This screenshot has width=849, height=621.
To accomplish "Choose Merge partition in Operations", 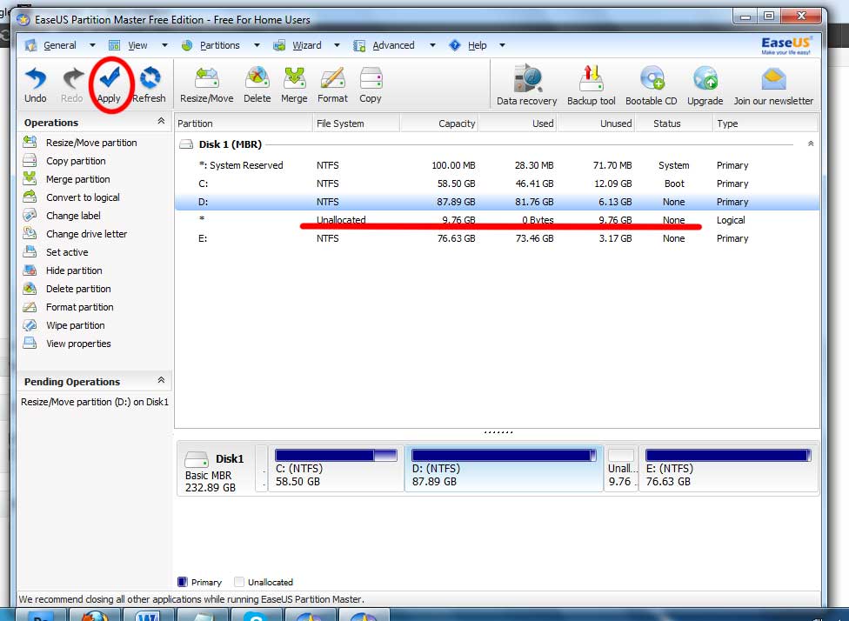I will tap(67, 179).
